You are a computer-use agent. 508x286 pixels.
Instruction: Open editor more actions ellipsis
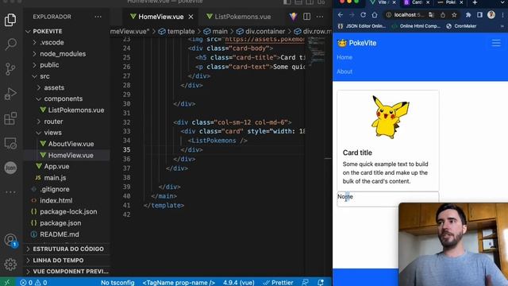coord(320,17)
